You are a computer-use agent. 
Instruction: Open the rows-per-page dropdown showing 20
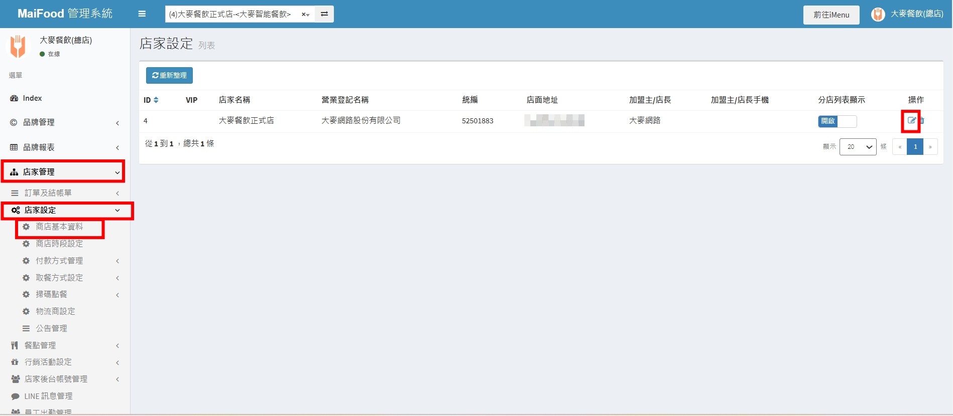(x=858, y=147)
